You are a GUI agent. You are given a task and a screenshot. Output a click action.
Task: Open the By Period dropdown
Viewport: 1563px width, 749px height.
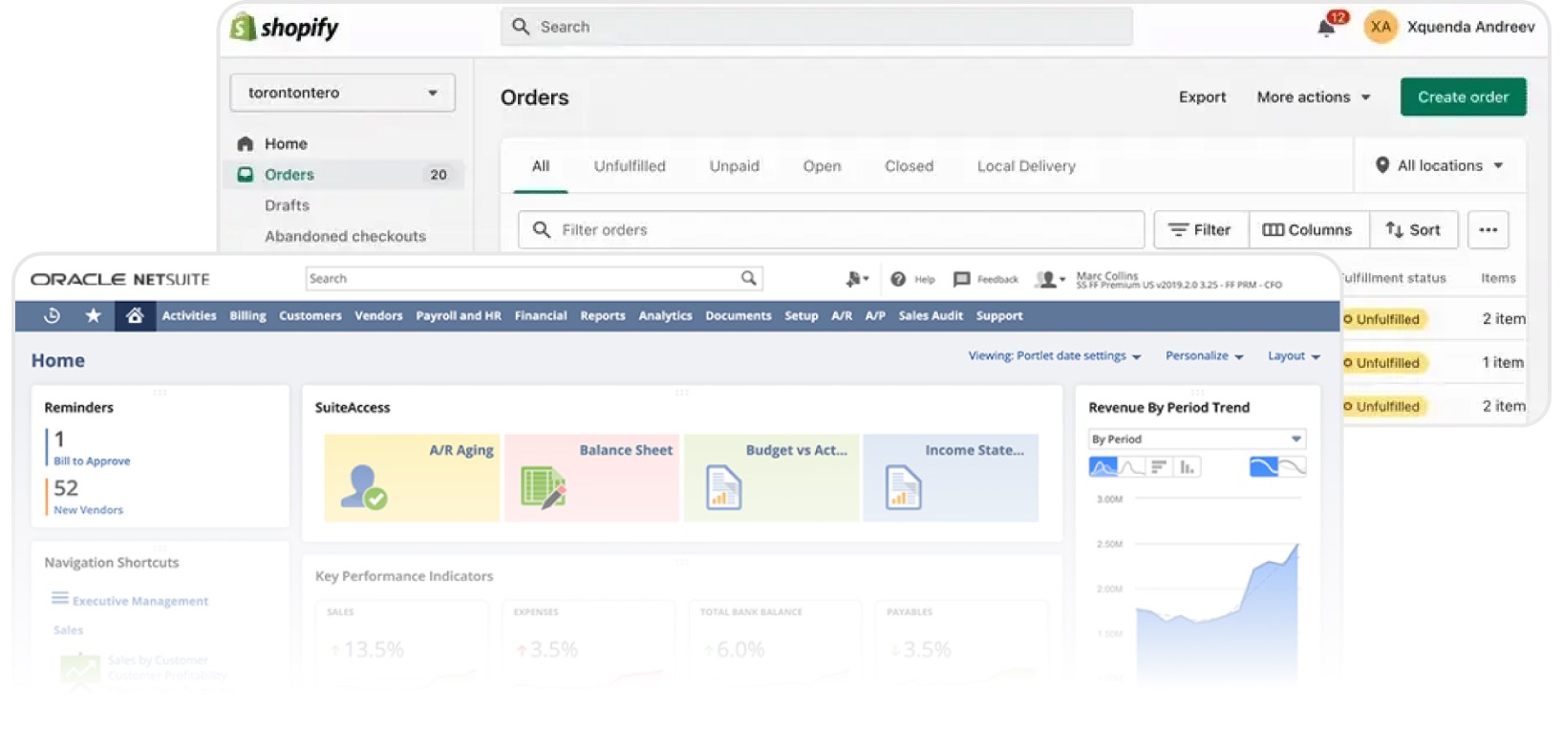pyautogui.click(x=1197, y=439)
